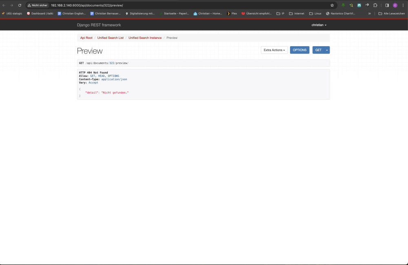
Task: Open the purple profile avatar
Action: [x=395, y=5]
